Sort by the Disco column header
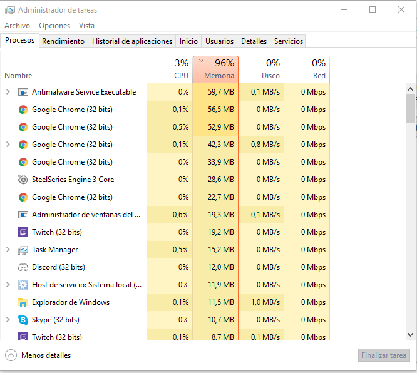Viewport: 417px width, 373px height. point(261,69)
